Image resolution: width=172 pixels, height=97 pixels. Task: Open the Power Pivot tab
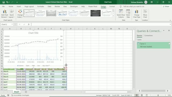(93, 6)
